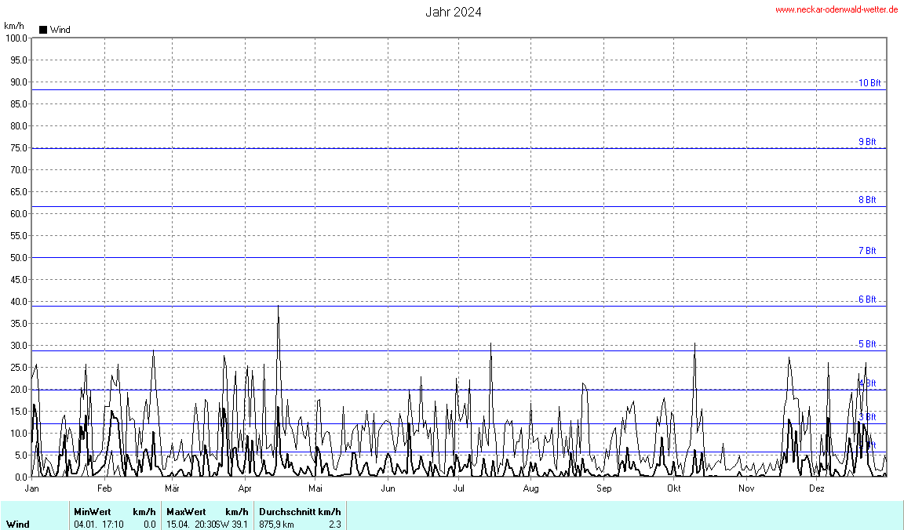Click the '875,9 km' value cell

click(277, 525)
